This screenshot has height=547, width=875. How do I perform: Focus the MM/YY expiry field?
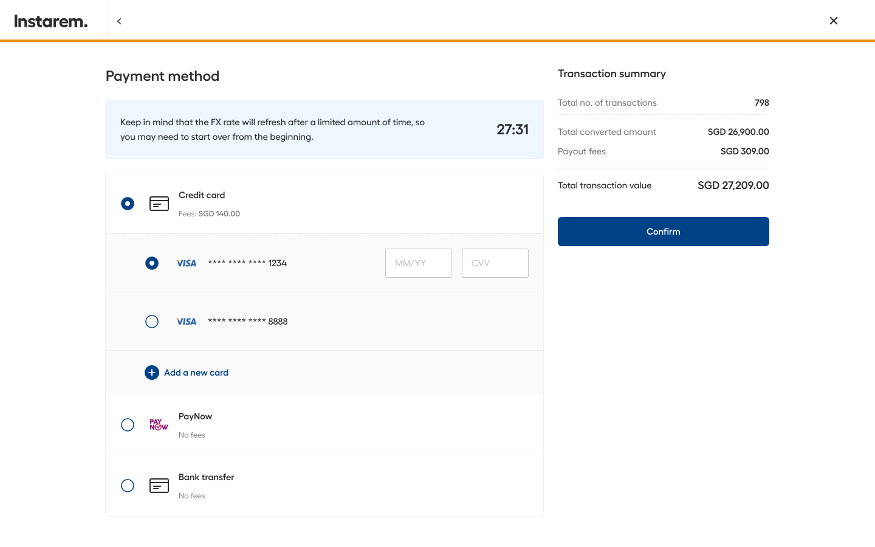click(419, 263)
